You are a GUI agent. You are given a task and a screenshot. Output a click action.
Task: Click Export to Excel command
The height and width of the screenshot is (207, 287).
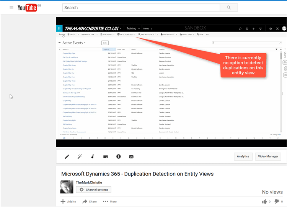coord(147,34)
